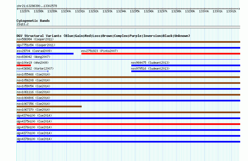Open the nsv979516 (Sudmant2013) label
The width and height of the screenshot is (248, 161).
(150, 68)
